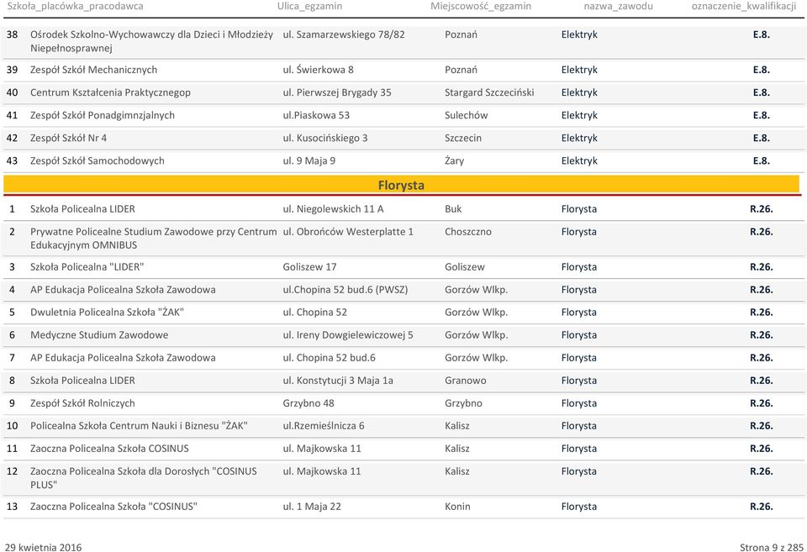This screenshot has width=807, height=552.
Task: Click ul. Konstytucji 3 Maja 1a
Action: [x=338, y=380]
